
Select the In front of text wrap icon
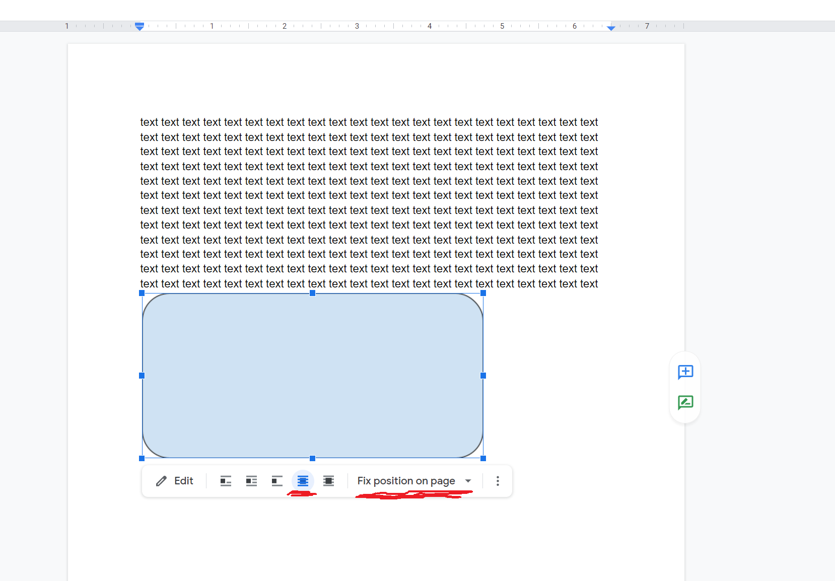pyautogui.click(x=329, y=481)
